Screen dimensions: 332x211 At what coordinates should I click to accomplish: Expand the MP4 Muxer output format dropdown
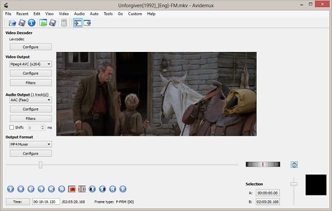click(30, 144)
